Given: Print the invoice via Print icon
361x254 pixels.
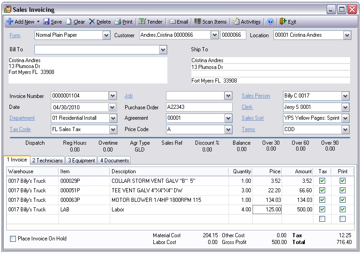Looking at the screenshot, I should [117, 22].
